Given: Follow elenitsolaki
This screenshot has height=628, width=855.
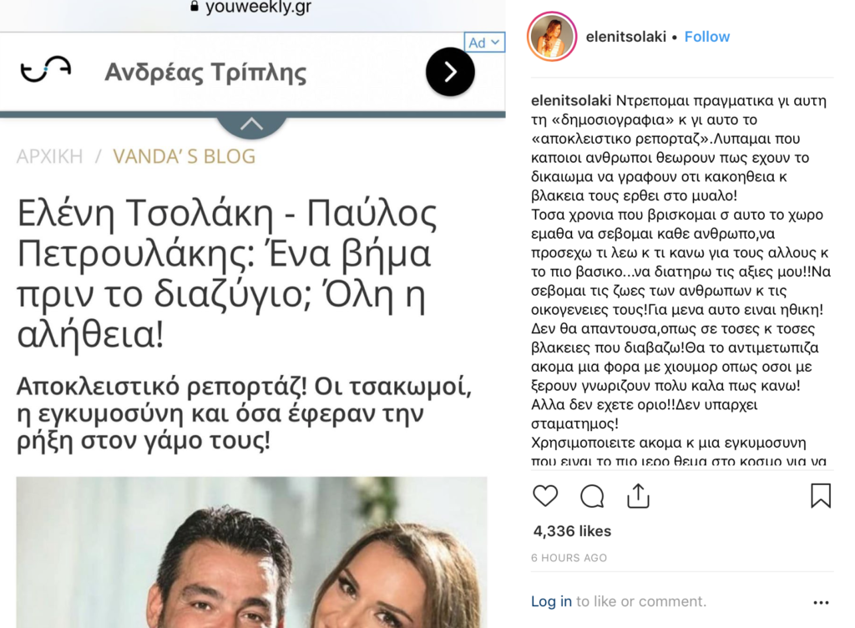Looking at the screenshot, I should click(x=706, y=37).
